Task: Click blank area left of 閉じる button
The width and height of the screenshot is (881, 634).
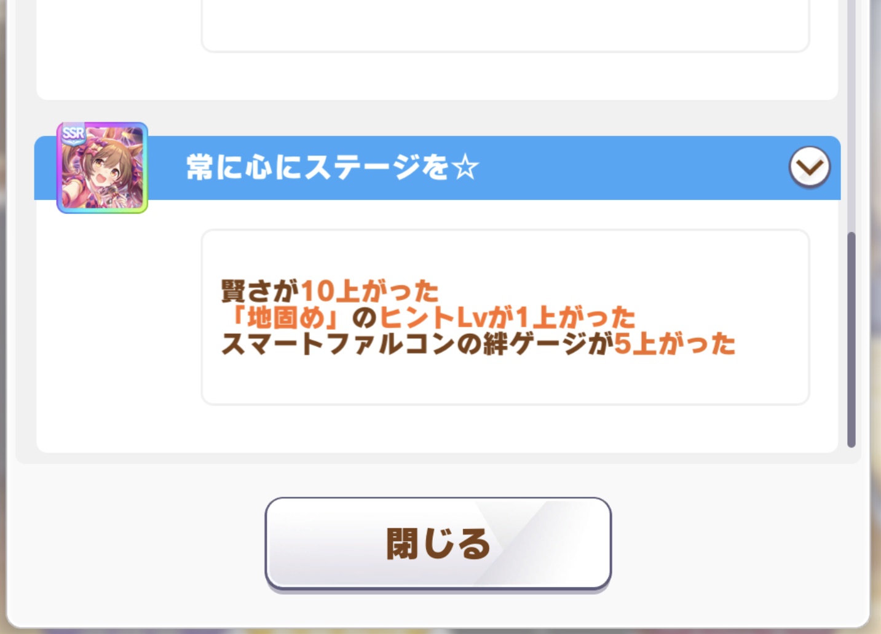Action: pos(135,544)
